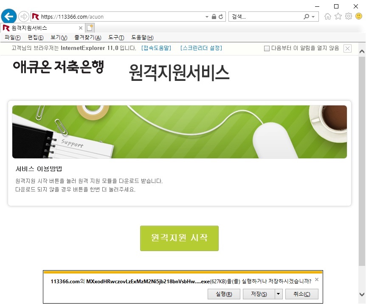This screenshot has height=304, width=366.
Task: Click 취소(C) in the download bar
Action: 301,294
